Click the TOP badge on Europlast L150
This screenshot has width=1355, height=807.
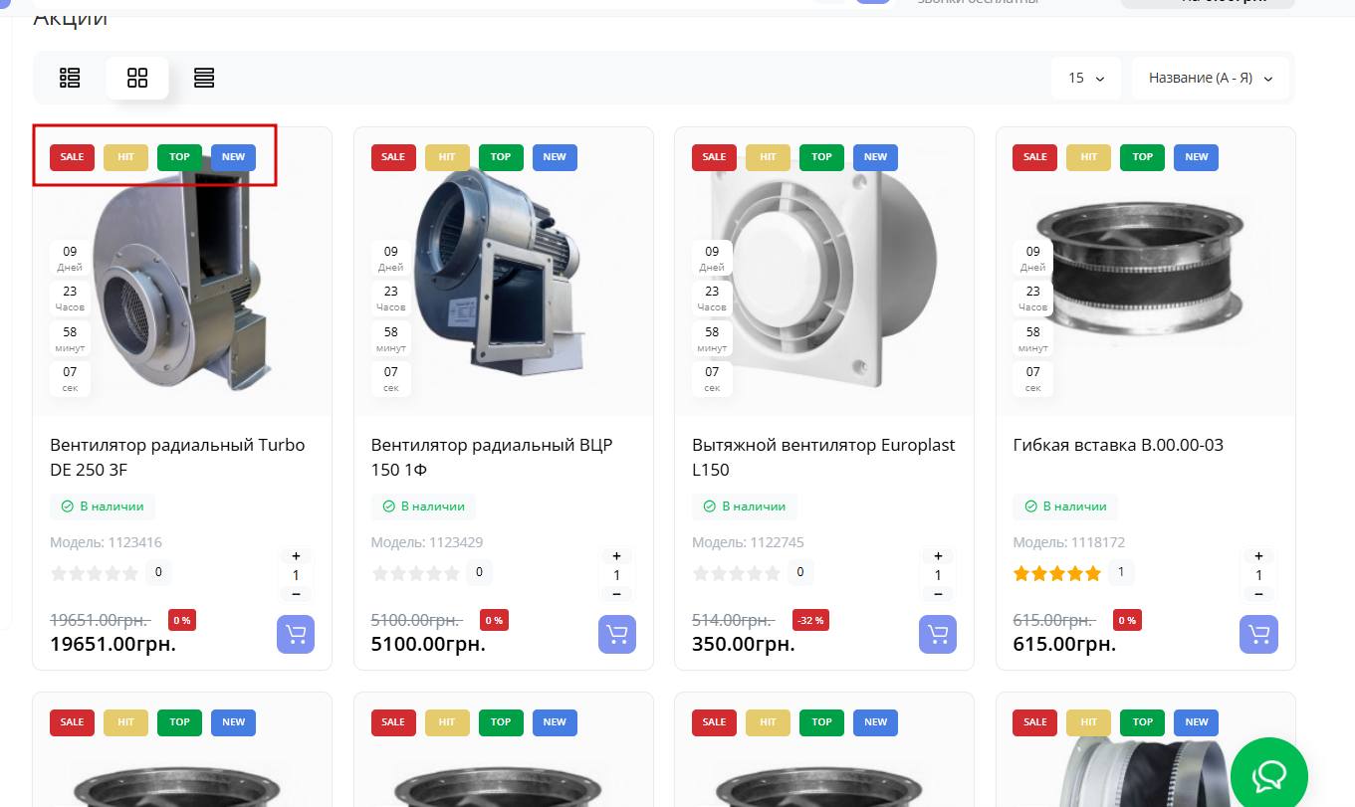tap(821, 157)
